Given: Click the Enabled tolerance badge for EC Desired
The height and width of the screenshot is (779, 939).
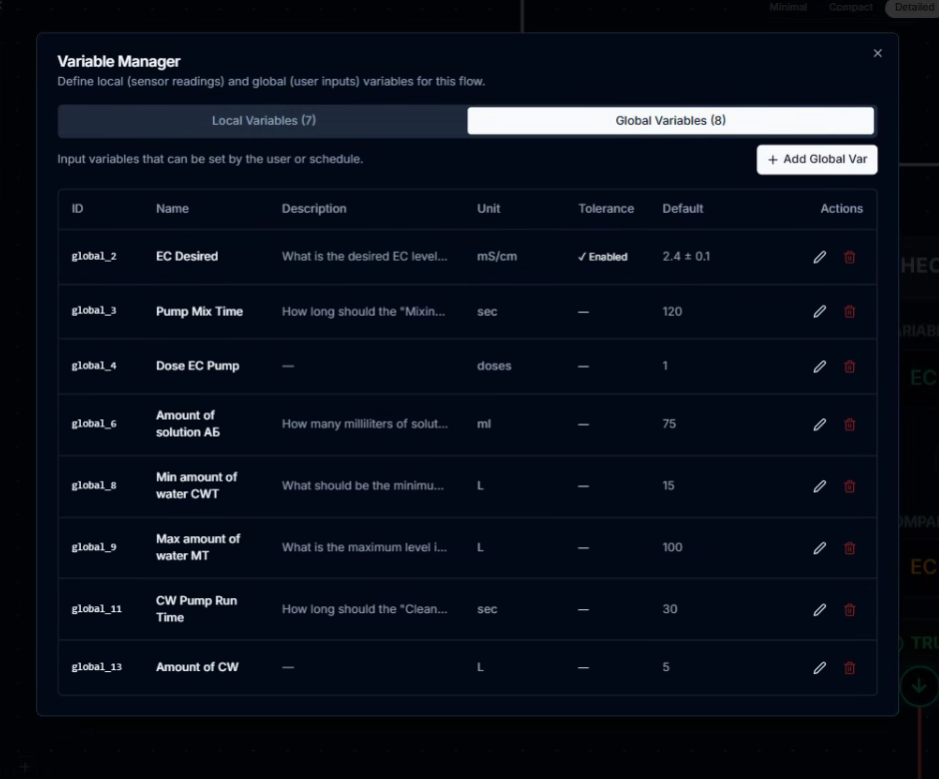Looking at the screenshot, I should [602, 257].
